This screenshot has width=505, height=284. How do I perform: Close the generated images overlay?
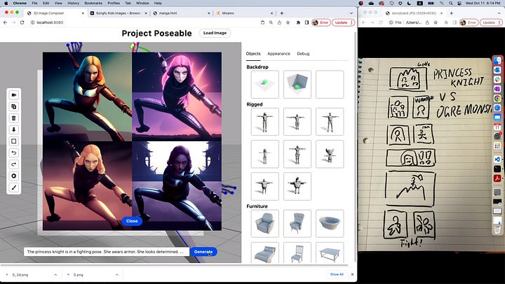click(x=132, y=221)
